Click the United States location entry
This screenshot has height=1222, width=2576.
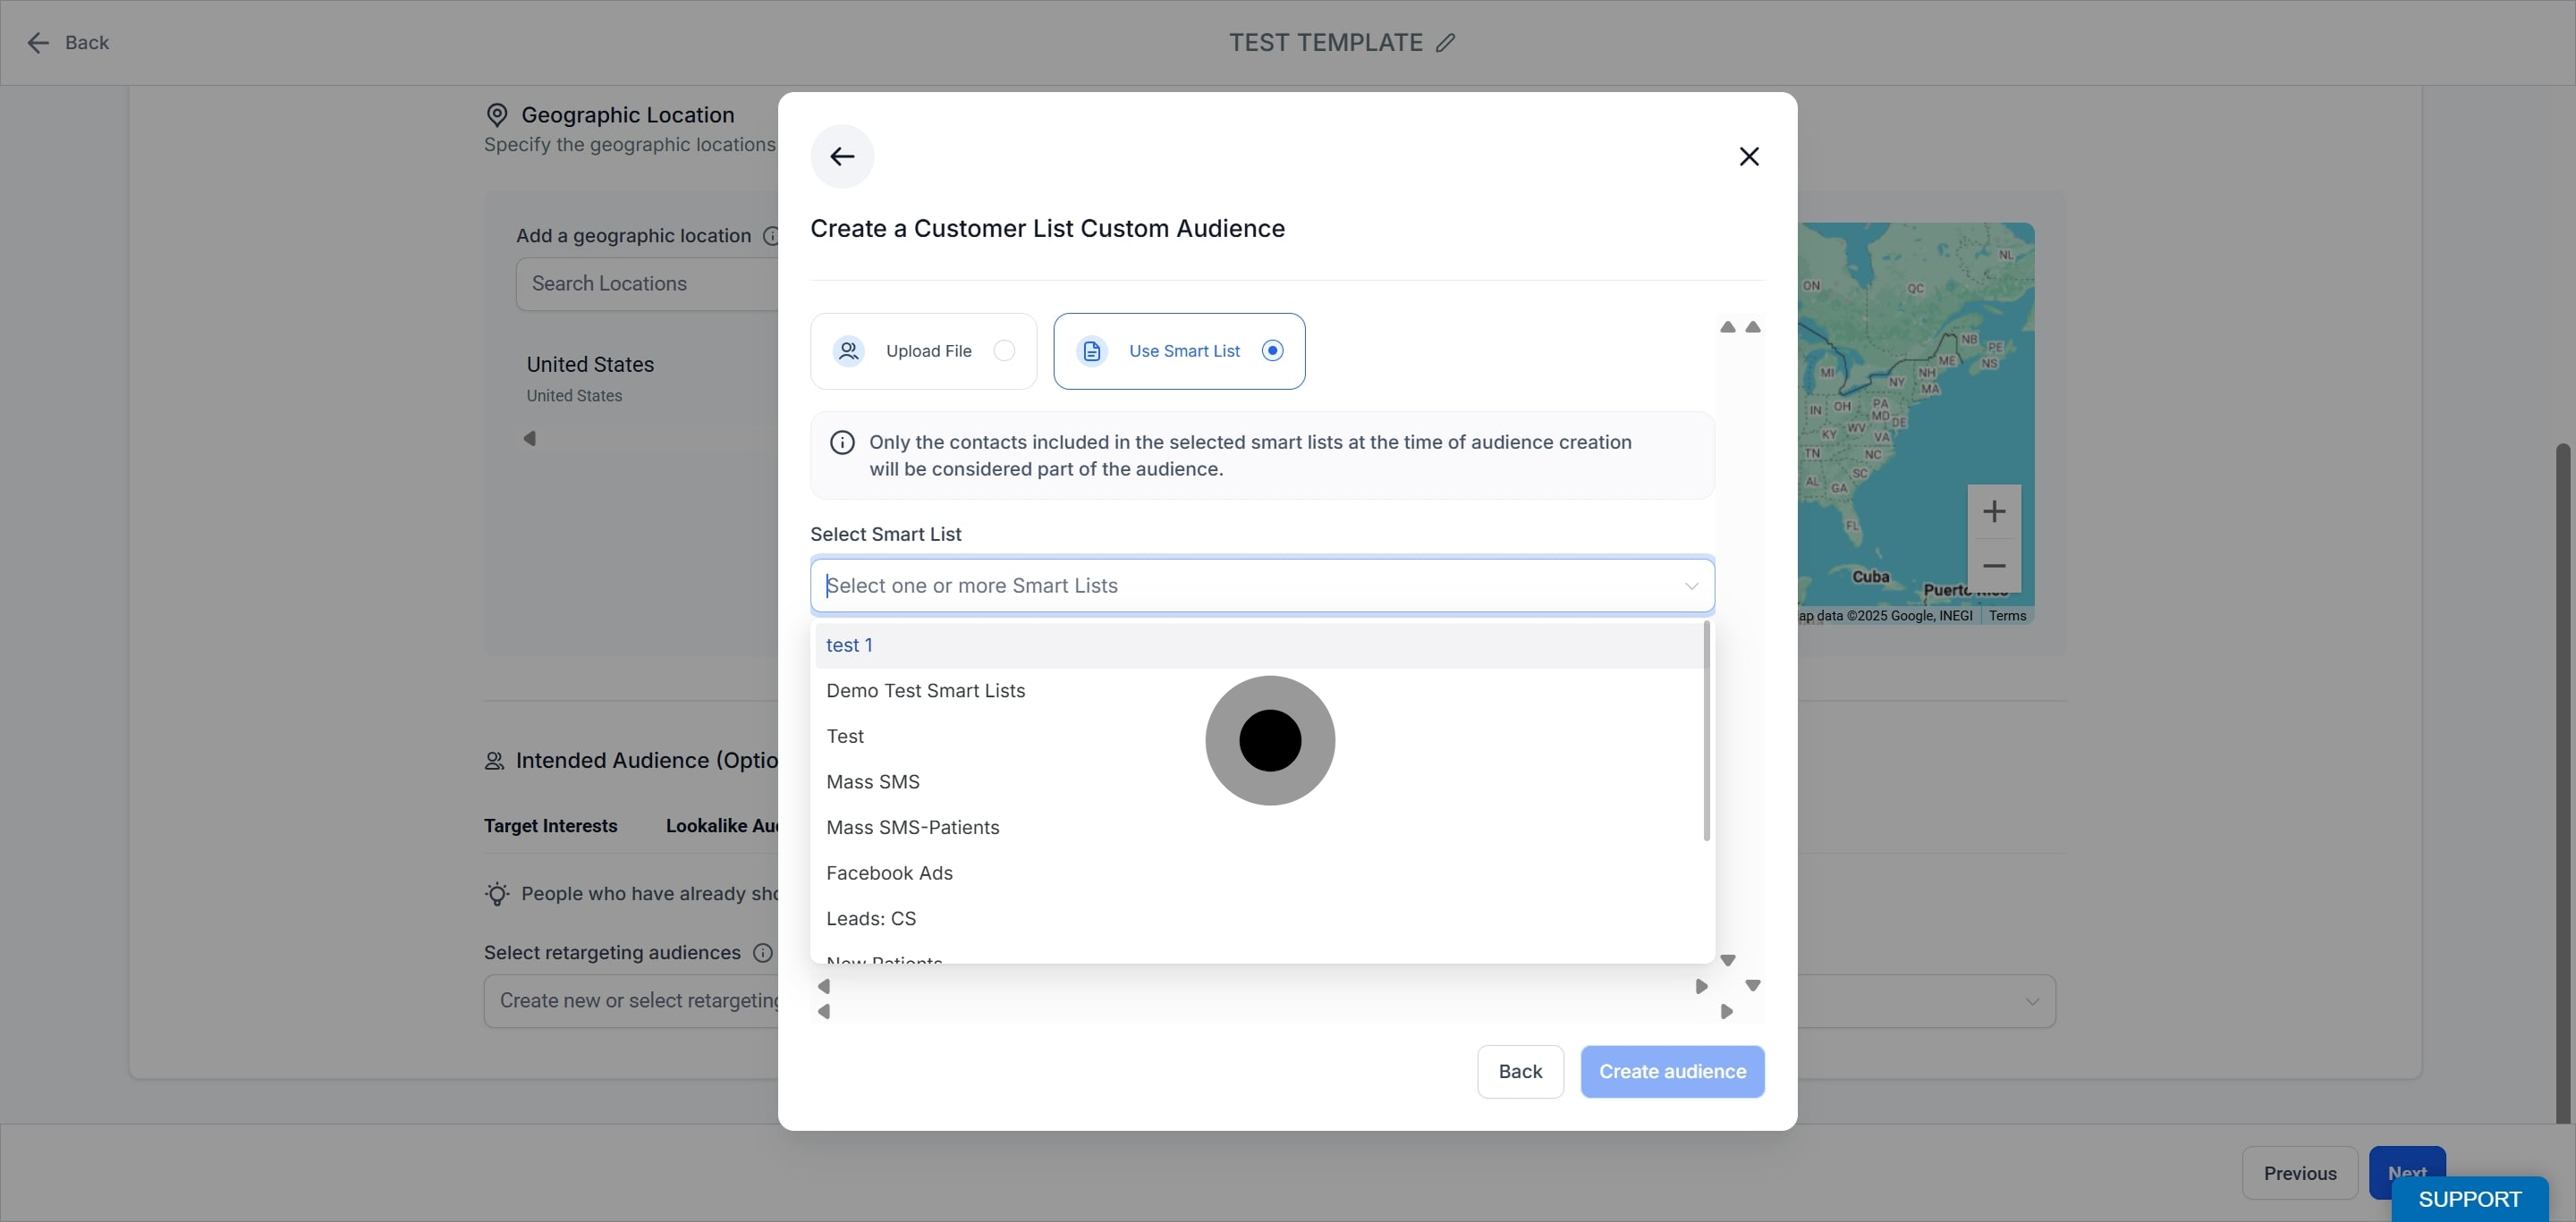pos(590,378)
